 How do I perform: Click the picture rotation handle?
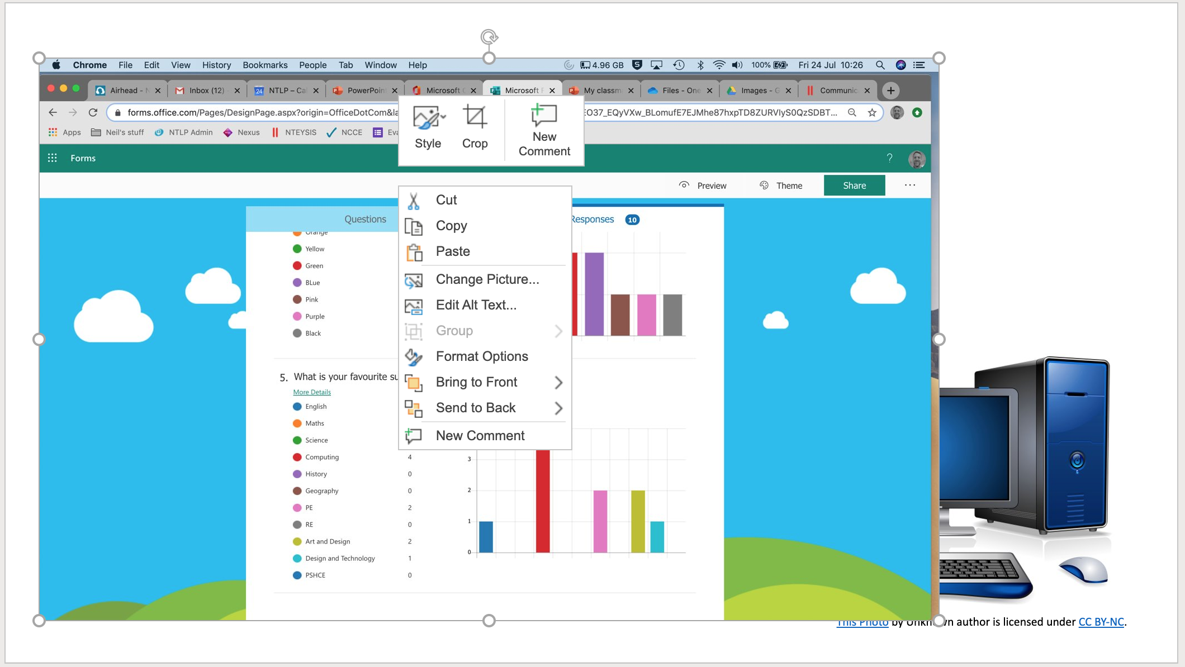pyautogui.click(x=489, y=37)
